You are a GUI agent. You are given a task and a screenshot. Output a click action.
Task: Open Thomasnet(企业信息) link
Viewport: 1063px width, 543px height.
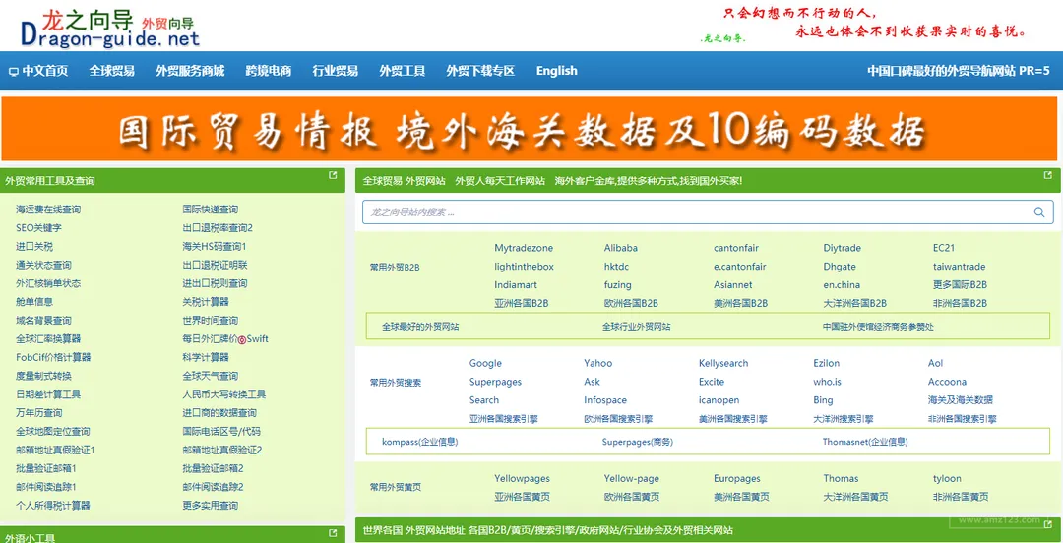[865, 442]
